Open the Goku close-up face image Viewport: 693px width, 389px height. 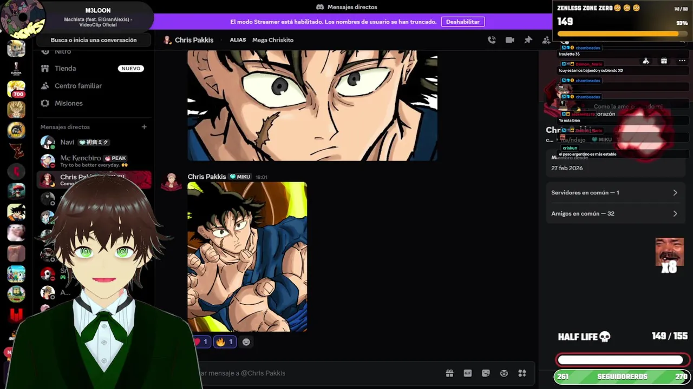(x=312, y=105)
